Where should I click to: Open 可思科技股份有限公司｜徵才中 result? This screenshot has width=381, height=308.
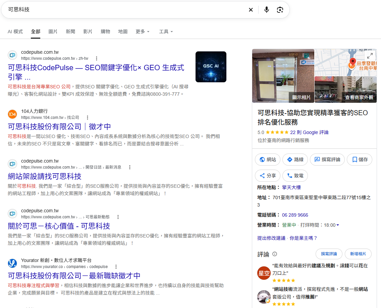[x=59, y=127]
